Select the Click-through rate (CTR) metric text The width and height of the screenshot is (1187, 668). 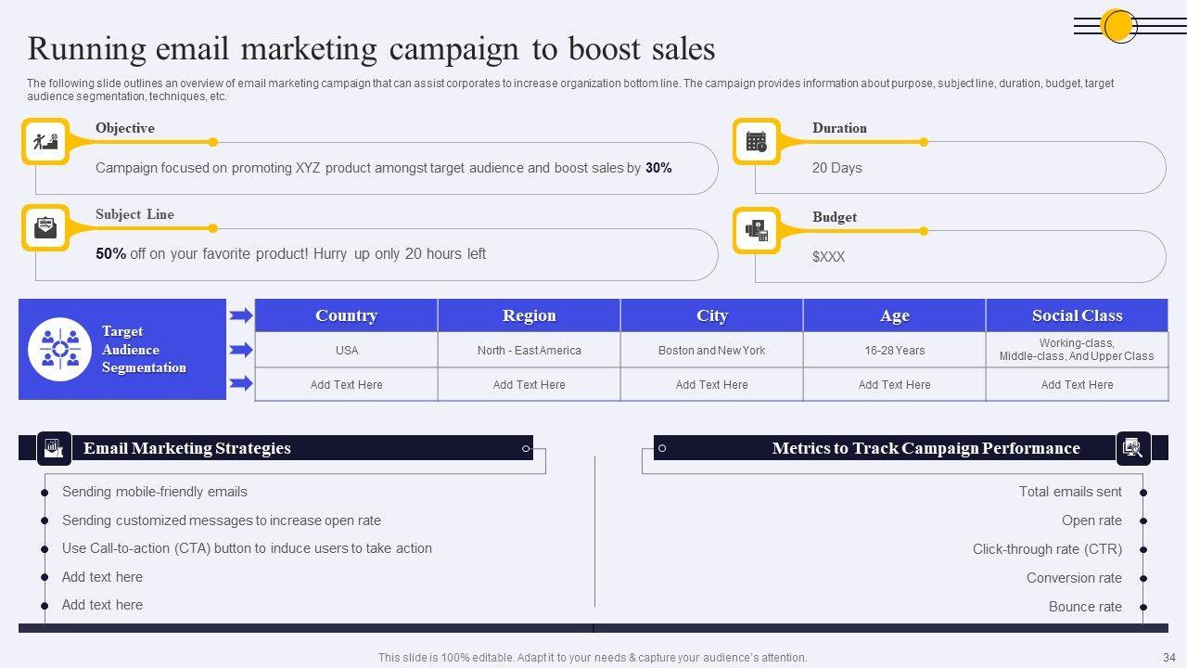pyautogui.click(x=1047, y=549)
